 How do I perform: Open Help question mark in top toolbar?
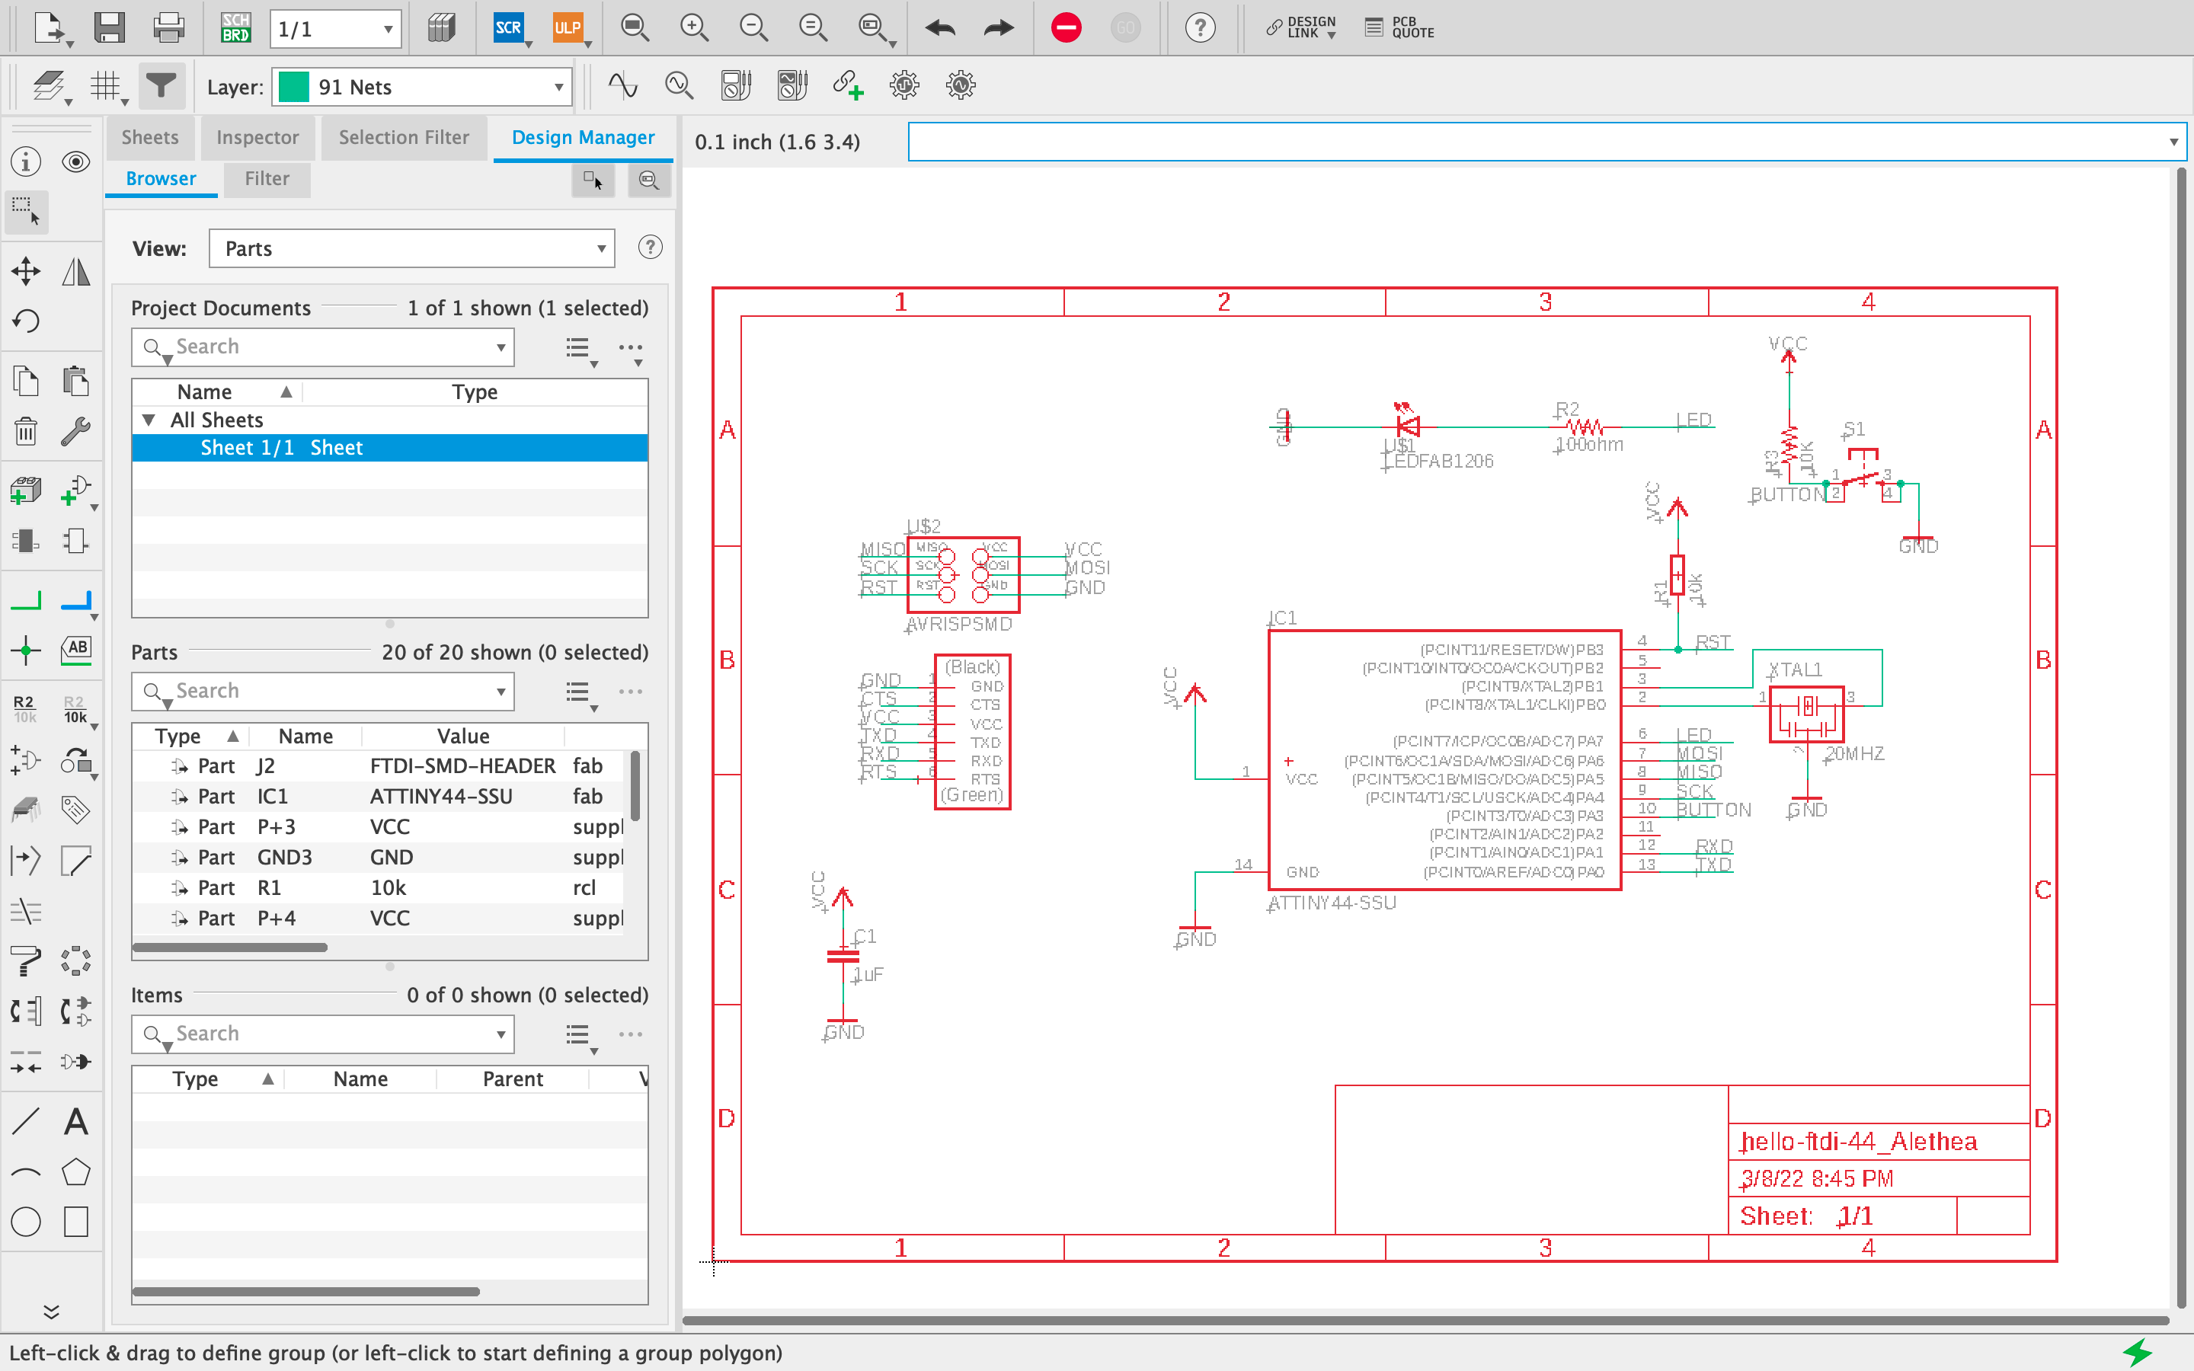(x=1201, y=28)
